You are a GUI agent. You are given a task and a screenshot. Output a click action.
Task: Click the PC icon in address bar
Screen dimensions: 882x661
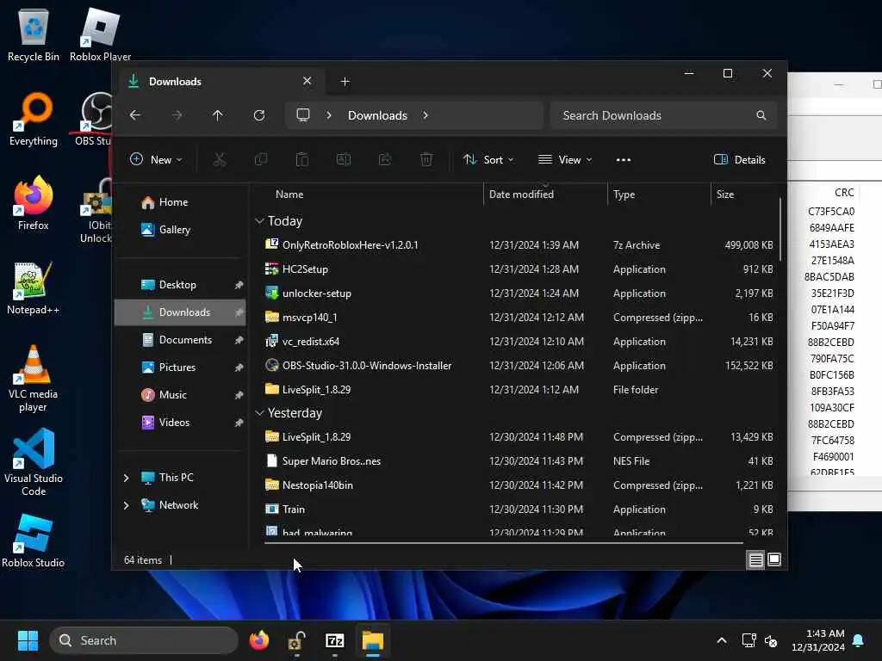click(303, 115)
